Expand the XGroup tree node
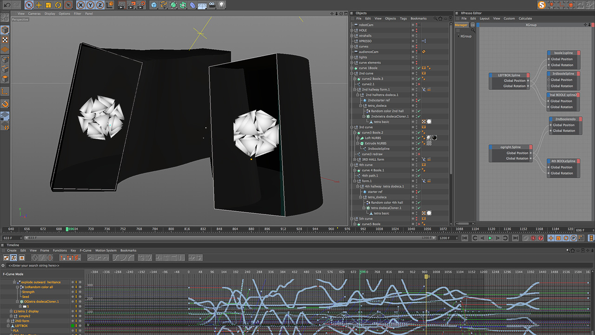 coord(458,36)
